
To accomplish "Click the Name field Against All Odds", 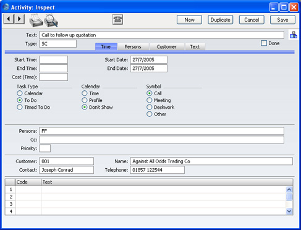I will [x=211, y=161].
